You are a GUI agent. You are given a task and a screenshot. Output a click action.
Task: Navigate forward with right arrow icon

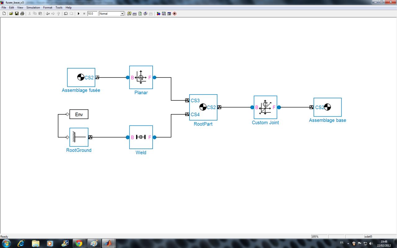pos(53,14)
